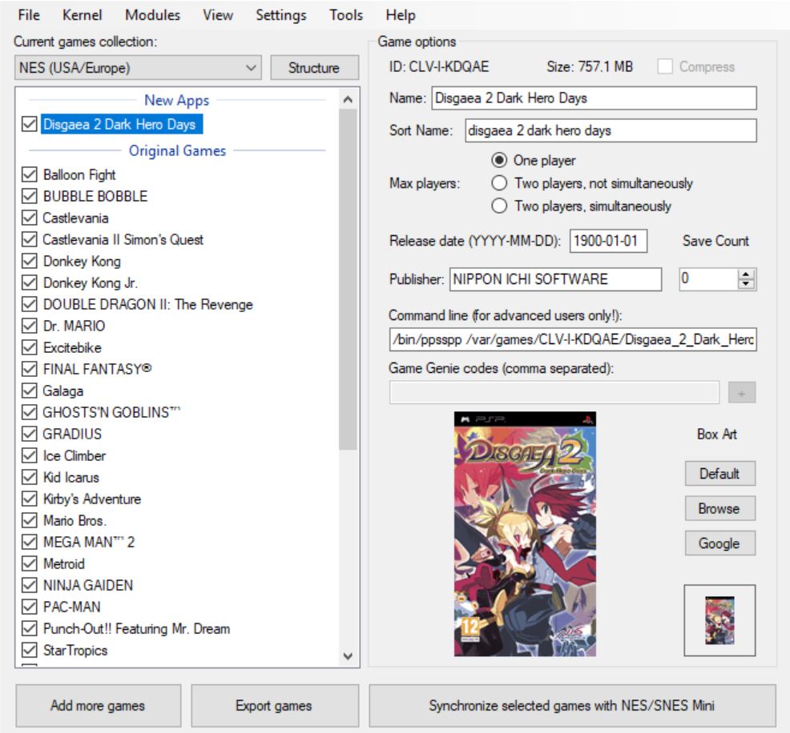Click the games list scroll down arrow

(348, 656)
